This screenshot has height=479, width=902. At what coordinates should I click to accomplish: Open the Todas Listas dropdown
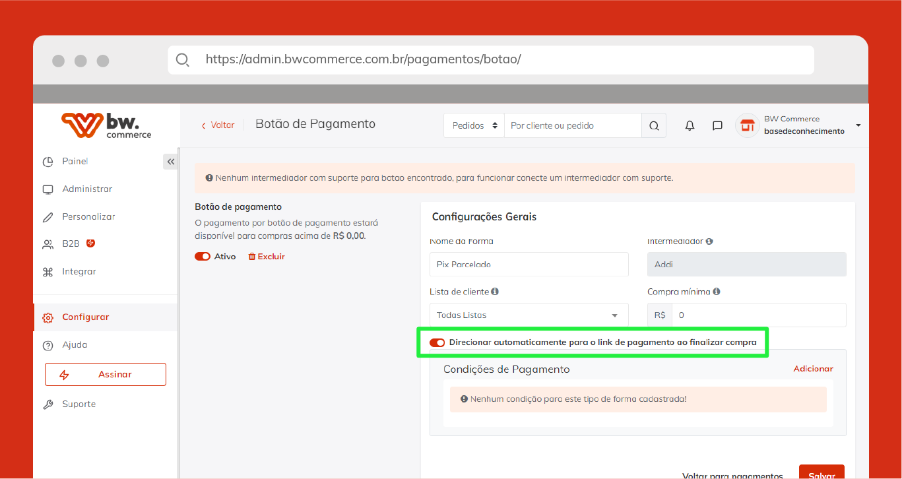click(x=529, y=315)
